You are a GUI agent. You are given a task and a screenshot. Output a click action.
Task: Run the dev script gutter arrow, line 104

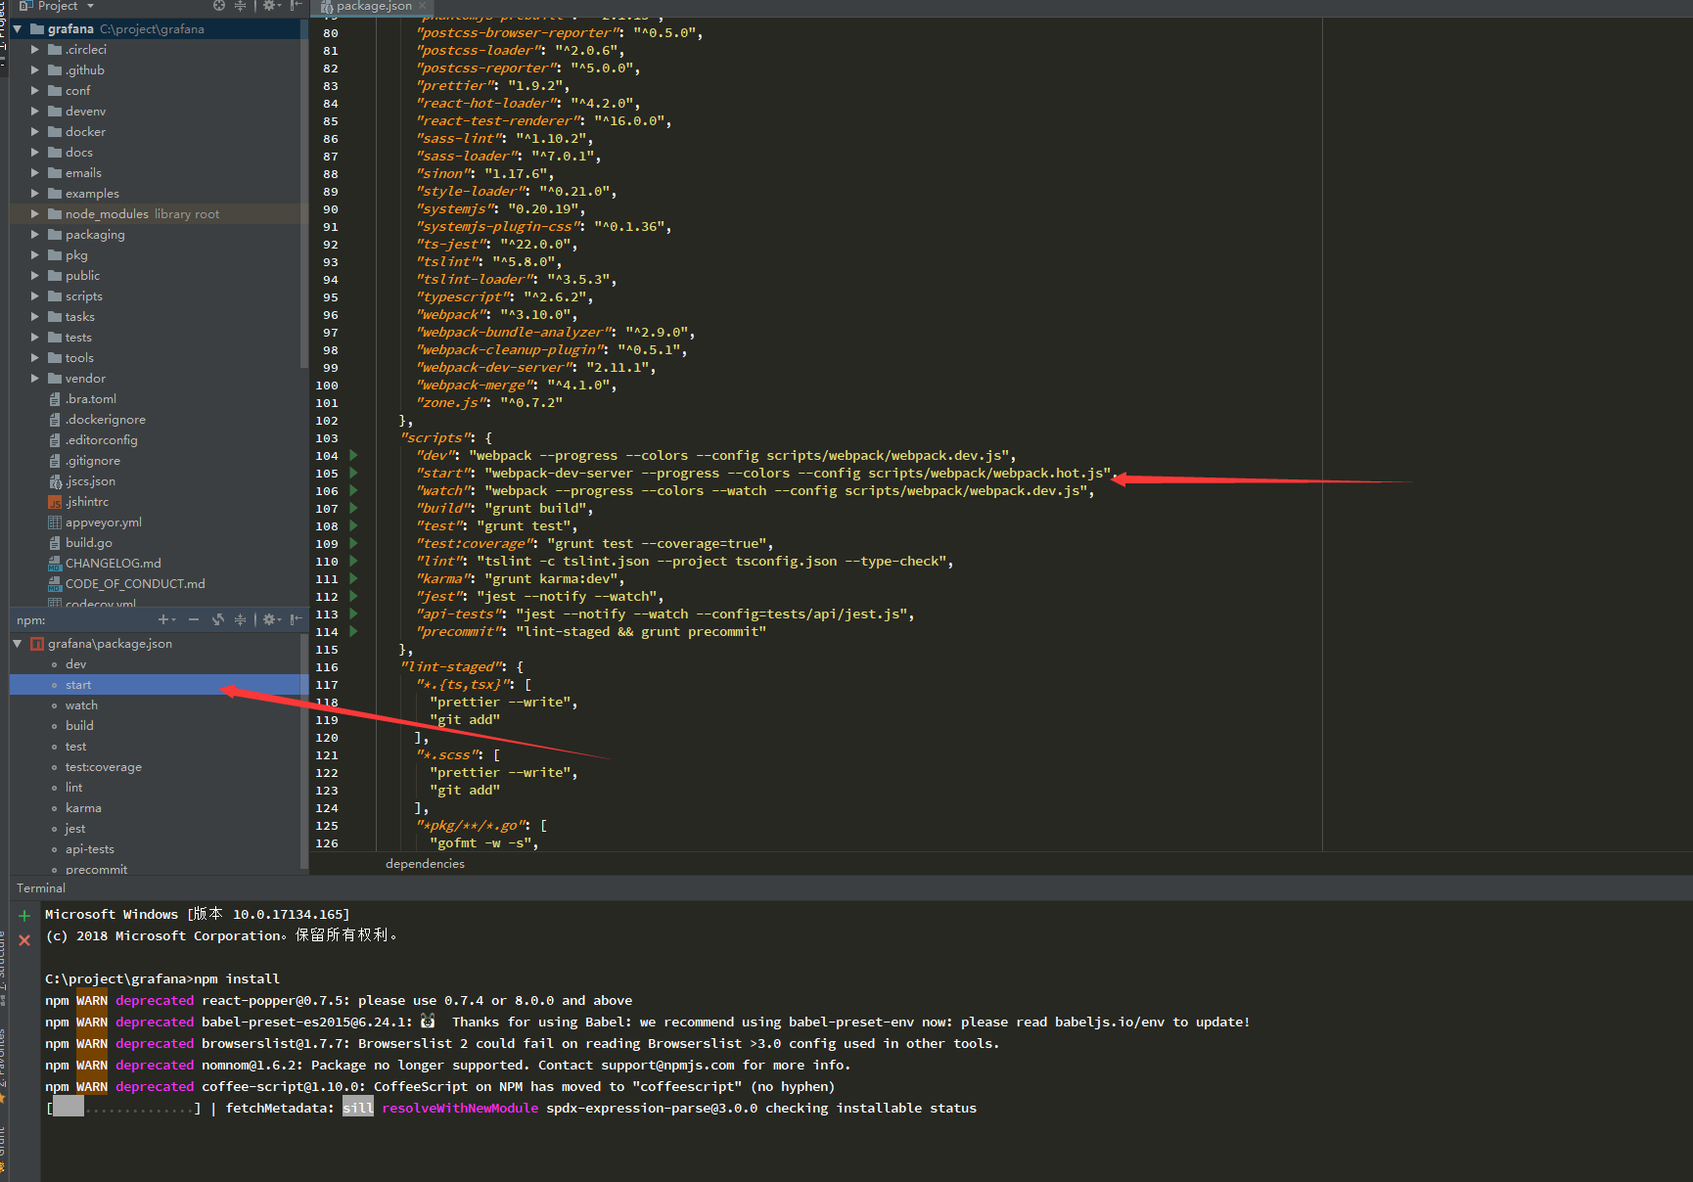coord(353,455)
